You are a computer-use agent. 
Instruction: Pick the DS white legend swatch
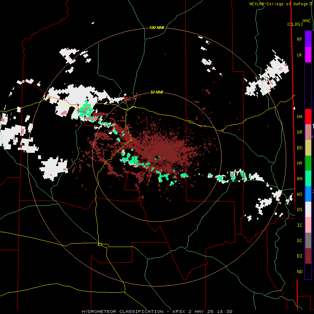click(x=308, y=209)
